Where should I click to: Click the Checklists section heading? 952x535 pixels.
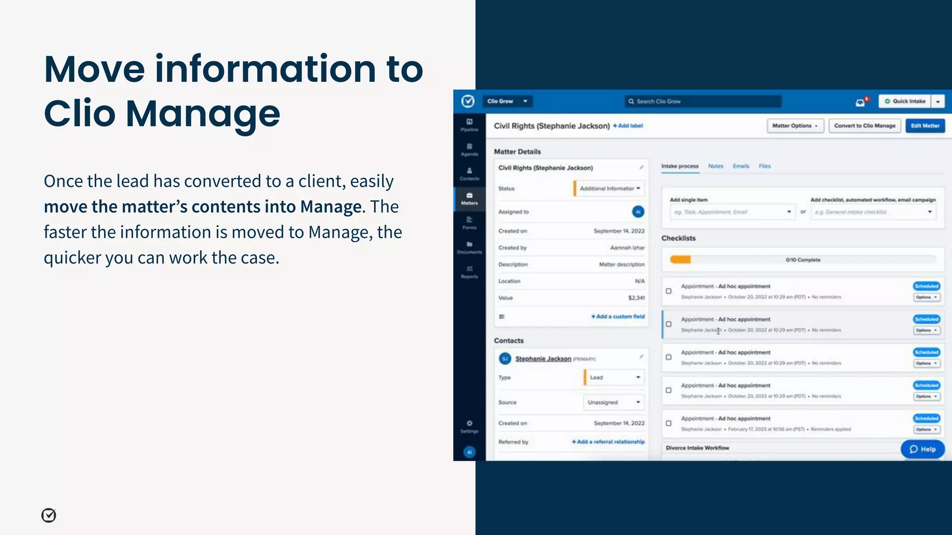pos(679,238)
